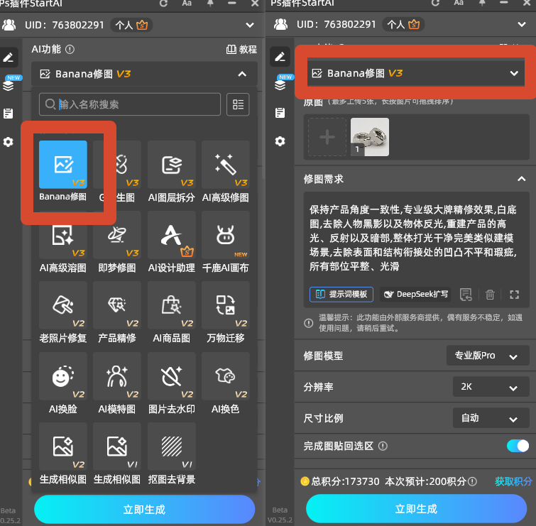Open the 尺寸比例 自动 dropdown
The image size is (536, 526).
491,418
